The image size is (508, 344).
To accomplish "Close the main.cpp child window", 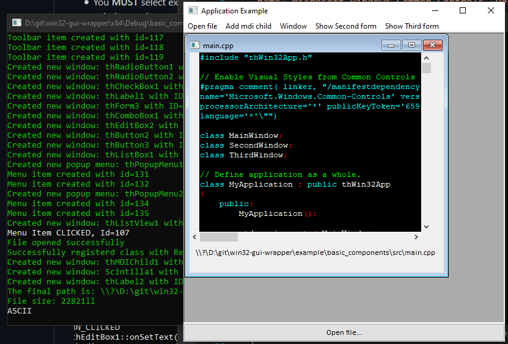I will click(x=433, y=45).
